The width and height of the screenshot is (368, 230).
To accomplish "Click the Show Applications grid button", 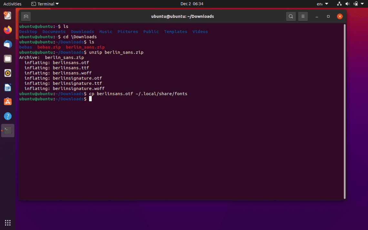I will tap(7, 223).
